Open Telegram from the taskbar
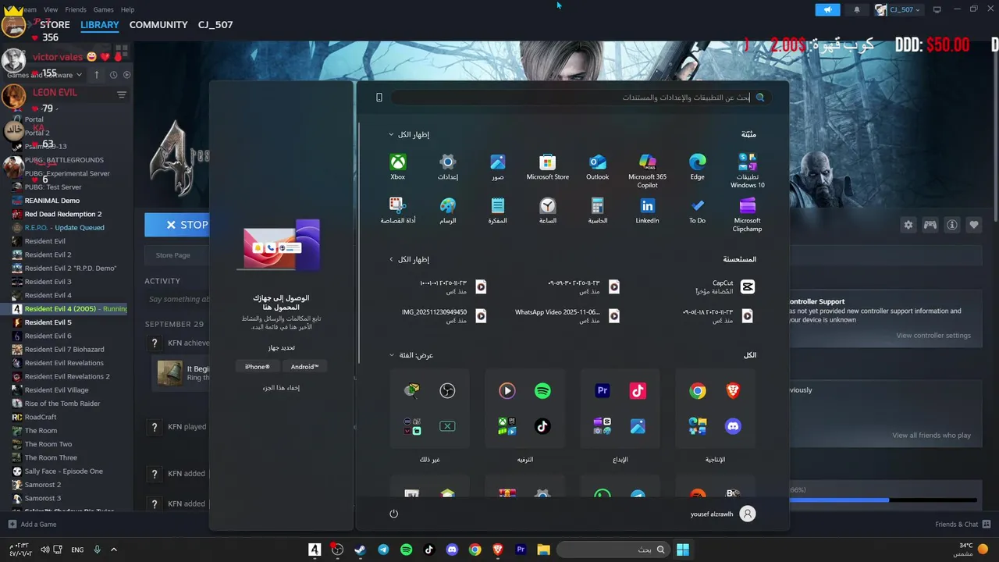The height and width of the screenshot is (562, 999). (x=383, y=550)
